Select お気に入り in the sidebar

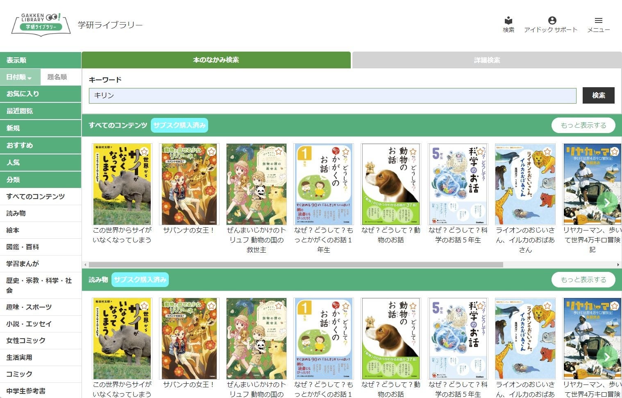point(41,94)
